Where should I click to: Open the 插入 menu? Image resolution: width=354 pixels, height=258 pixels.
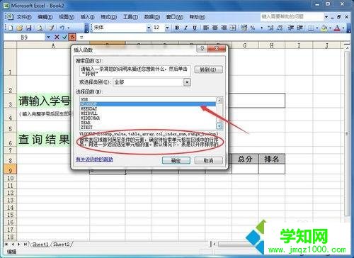pyautogui.click(x=88, y=17)
